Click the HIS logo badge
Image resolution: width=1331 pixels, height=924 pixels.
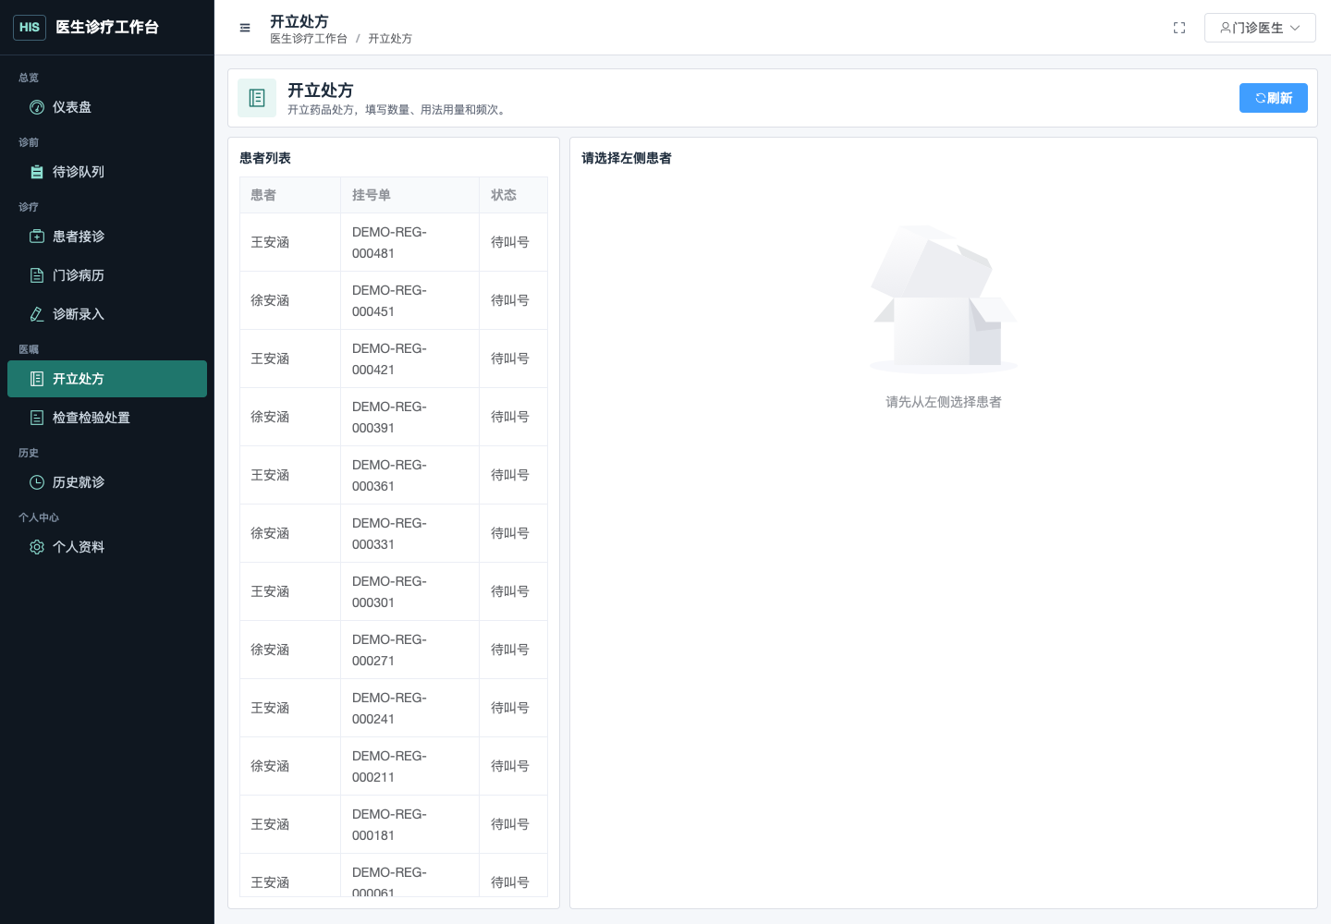point(30,28)
